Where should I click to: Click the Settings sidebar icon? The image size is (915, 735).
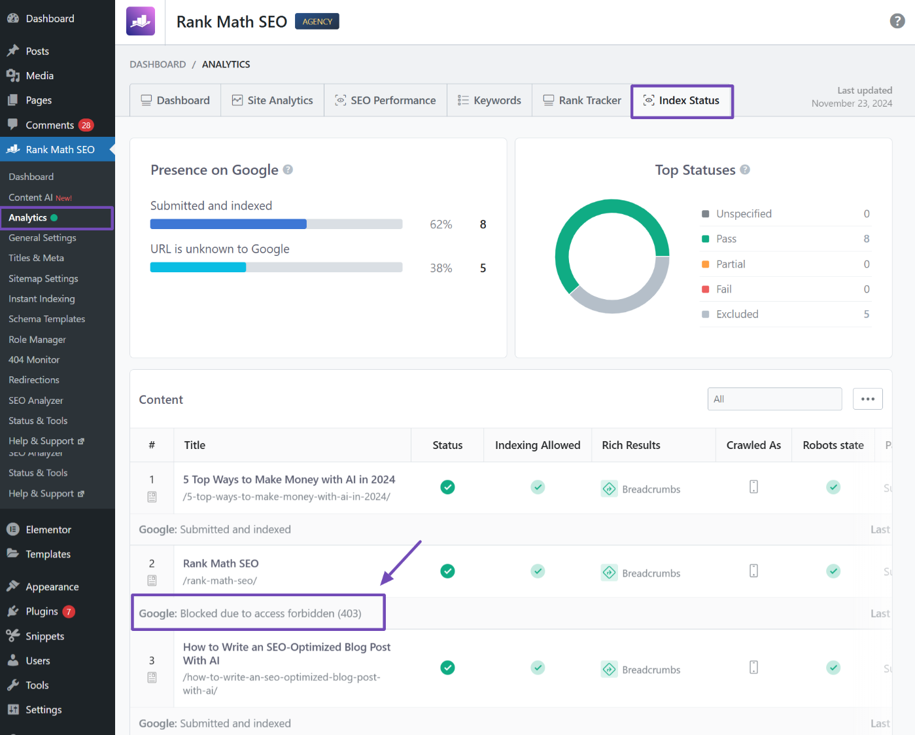click(13, 709)
